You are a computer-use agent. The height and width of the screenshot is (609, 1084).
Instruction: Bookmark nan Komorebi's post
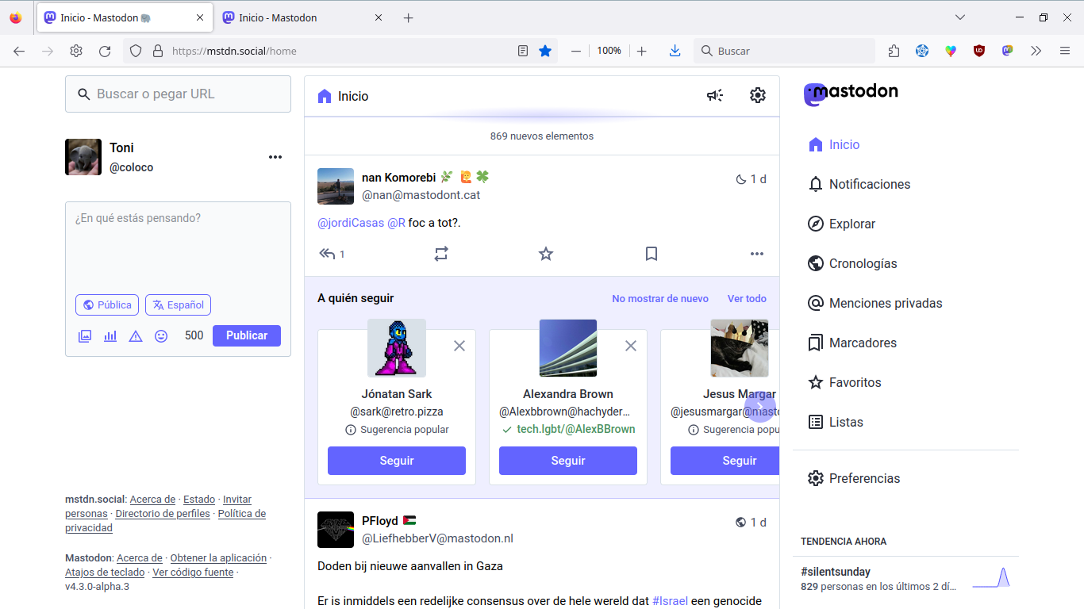point(652,254)
